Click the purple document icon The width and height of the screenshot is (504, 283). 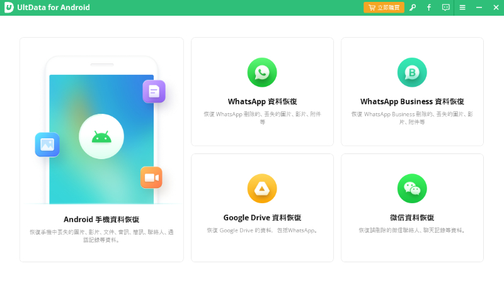pos(154,92)
